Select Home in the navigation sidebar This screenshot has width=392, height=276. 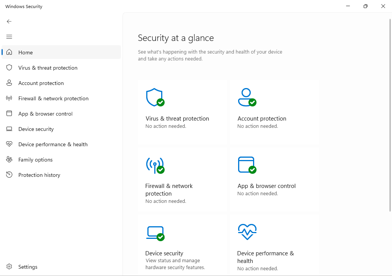point(26,52)
